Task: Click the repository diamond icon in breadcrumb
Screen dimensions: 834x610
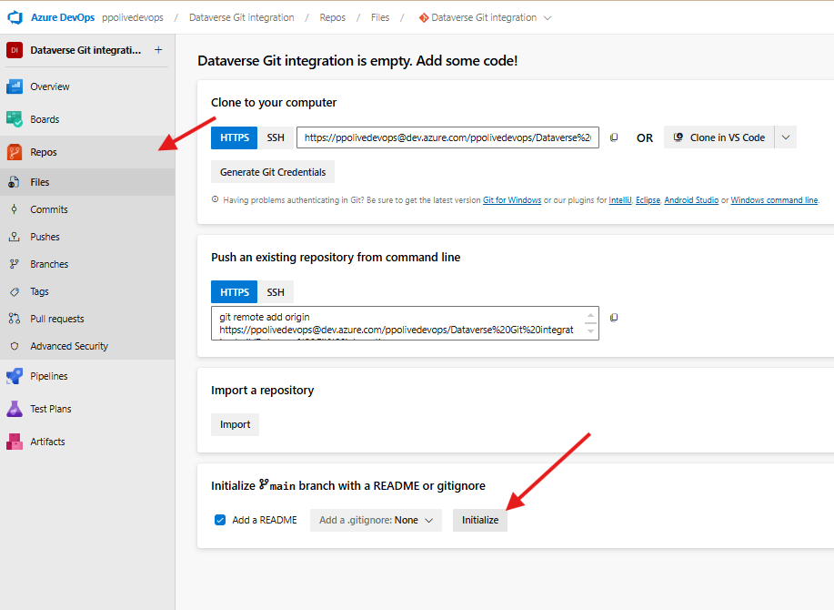Action: point(424,17)
